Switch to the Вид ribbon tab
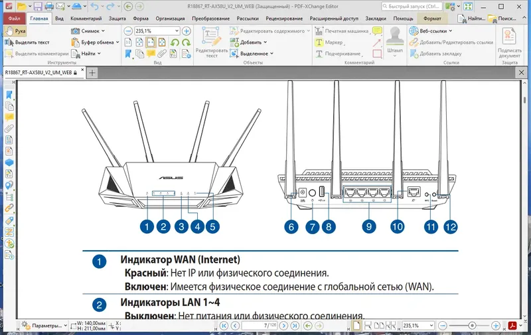Image resolution: width=531 pixels, height=335 pixels. (59, 19)
